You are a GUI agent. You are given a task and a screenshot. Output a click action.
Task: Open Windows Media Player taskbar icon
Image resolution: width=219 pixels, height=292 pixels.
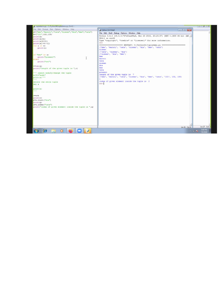coord(62,131)
